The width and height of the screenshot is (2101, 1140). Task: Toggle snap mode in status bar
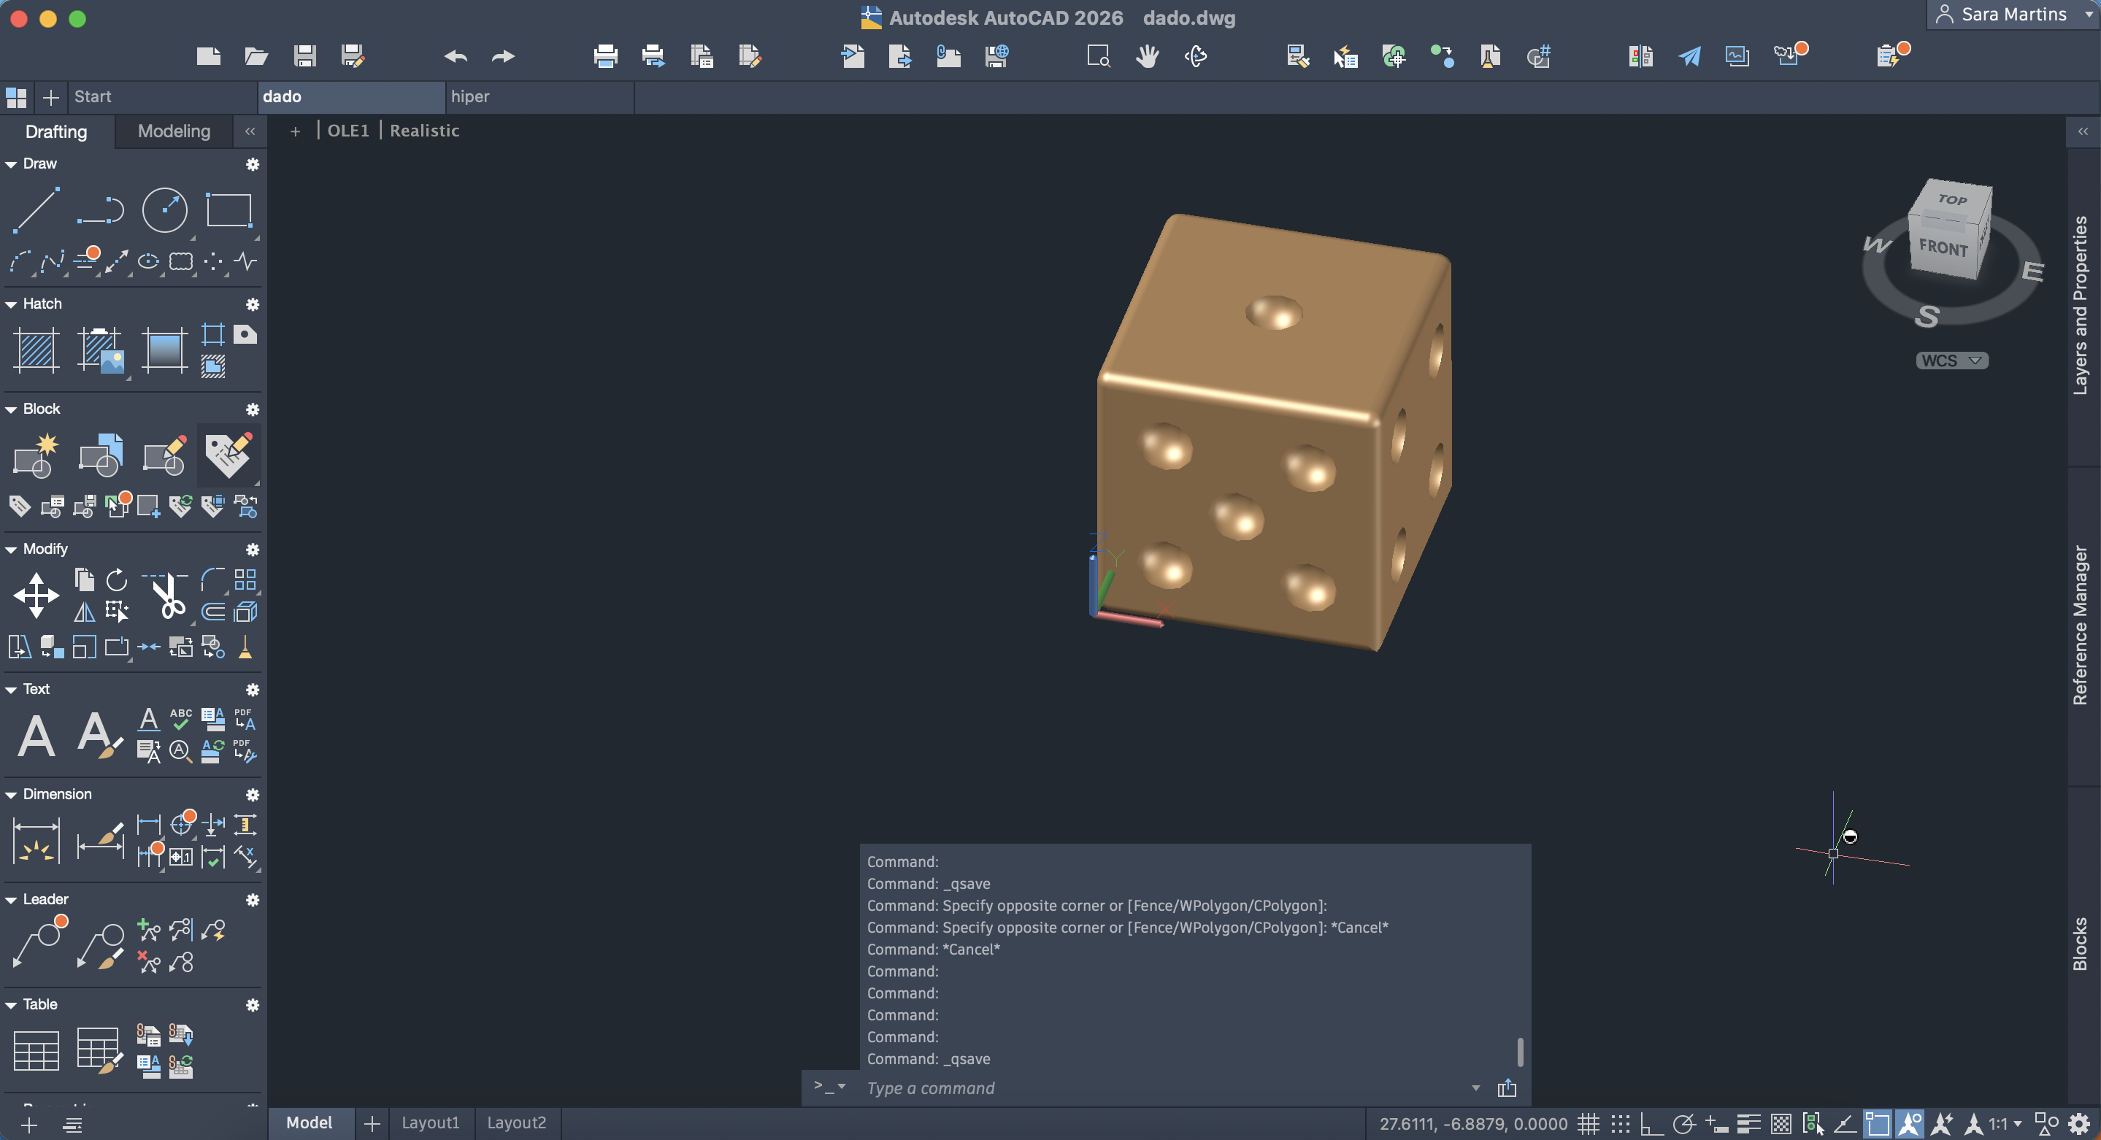pyautogui.click(x=1620, y=1124)
